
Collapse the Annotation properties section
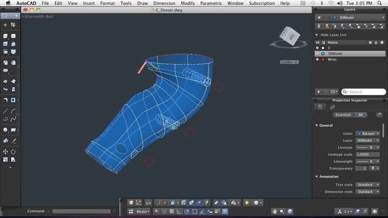point(316,177)
